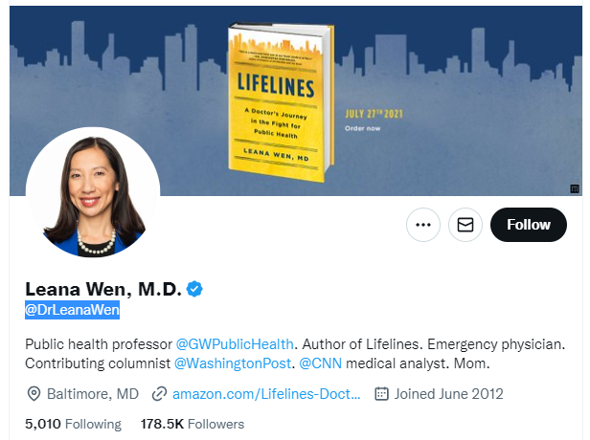Viewport: 590px width, 440px height.
Task: Open the @WashingtonPost mention link
Action: point(233,363)
